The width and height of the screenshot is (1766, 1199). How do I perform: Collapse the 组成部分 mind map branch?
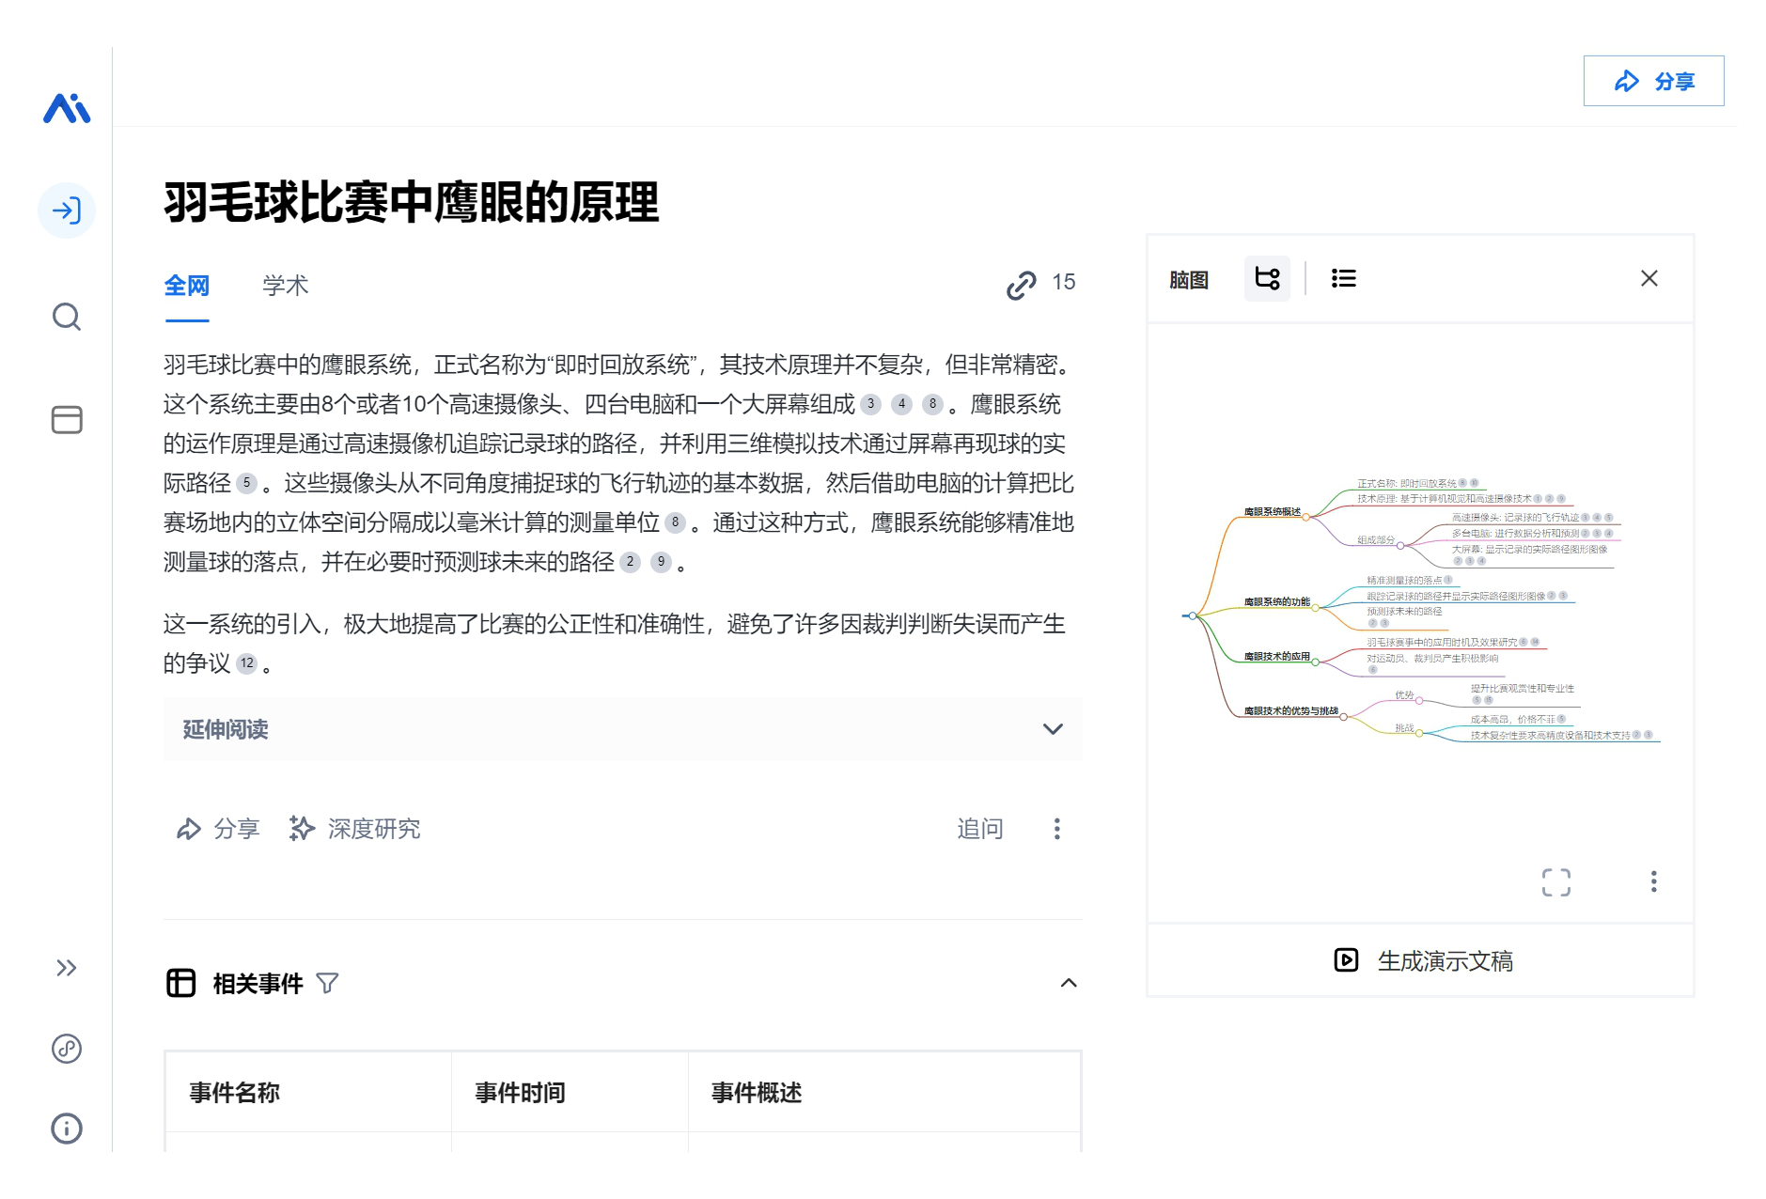[x=1400, y=546]
